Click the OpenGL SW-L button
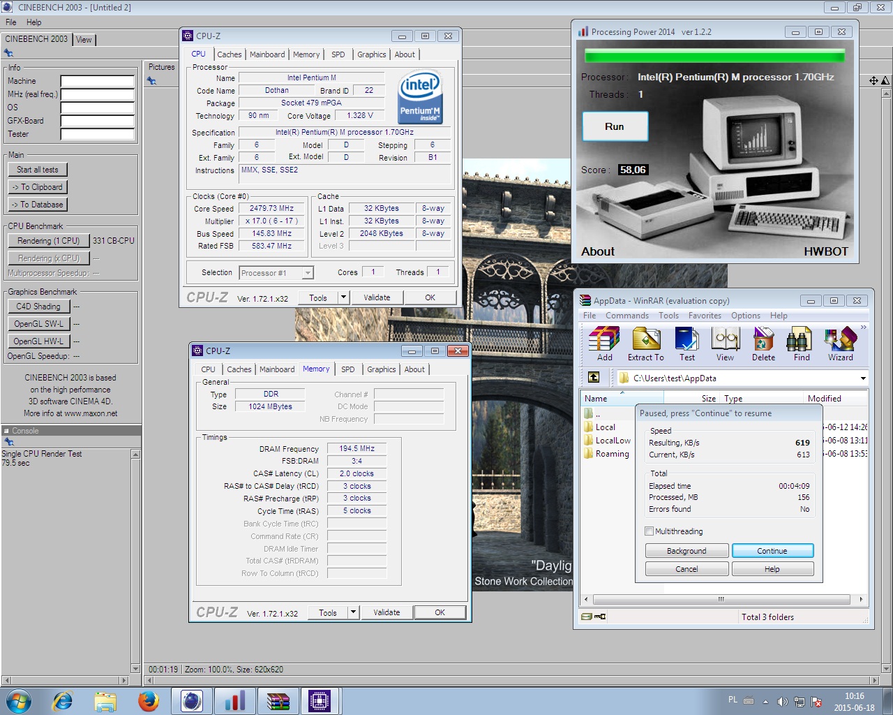 (38, 324)
